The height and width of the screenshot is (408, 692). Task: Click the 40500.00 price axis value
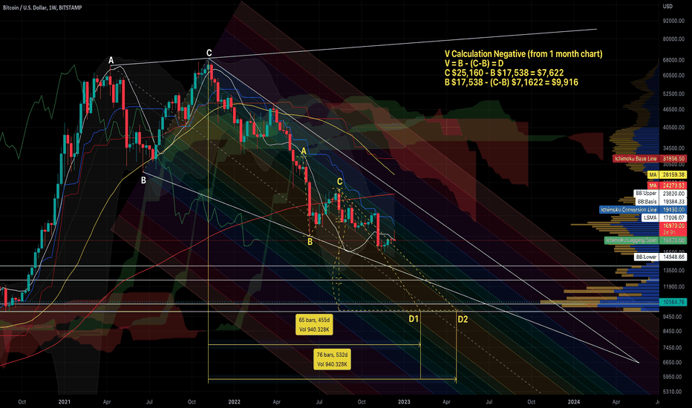pos(673,127)
